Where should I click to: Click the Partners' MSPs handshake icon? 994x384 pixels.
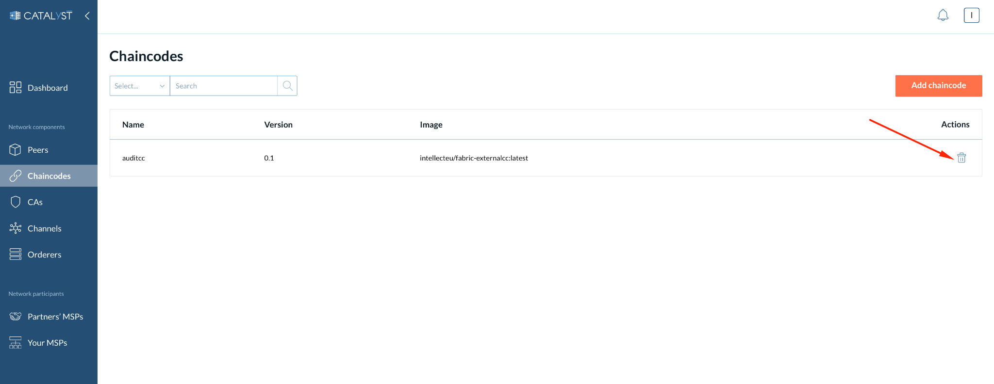click(15, 317)
